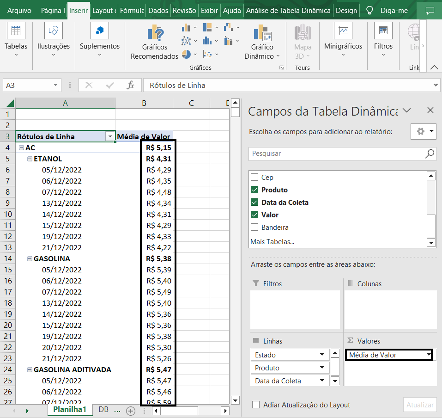
Task: Click the insert function fx icon
Action: [x=131, y=85]
